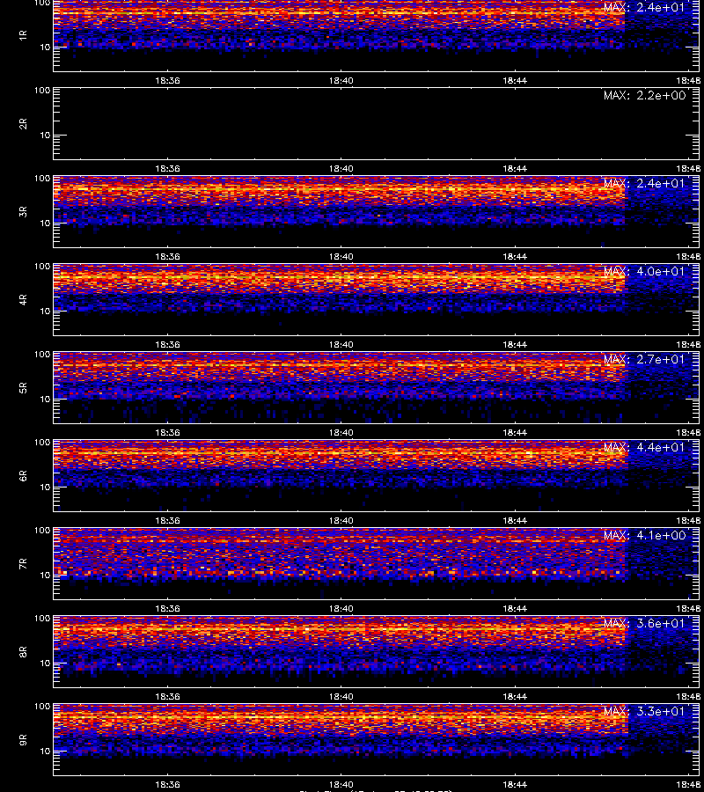
Task: Click the 18:40 time label below panel 2R
Action: (341, 169)
